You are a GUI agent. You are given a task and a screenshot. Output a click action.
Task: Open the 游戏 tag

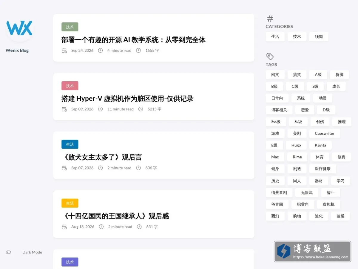click(x=275, y=134)
